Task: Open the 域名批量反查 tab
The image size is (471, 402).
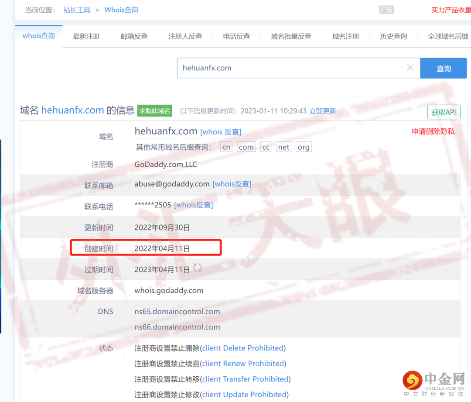Action: [291, 36]
